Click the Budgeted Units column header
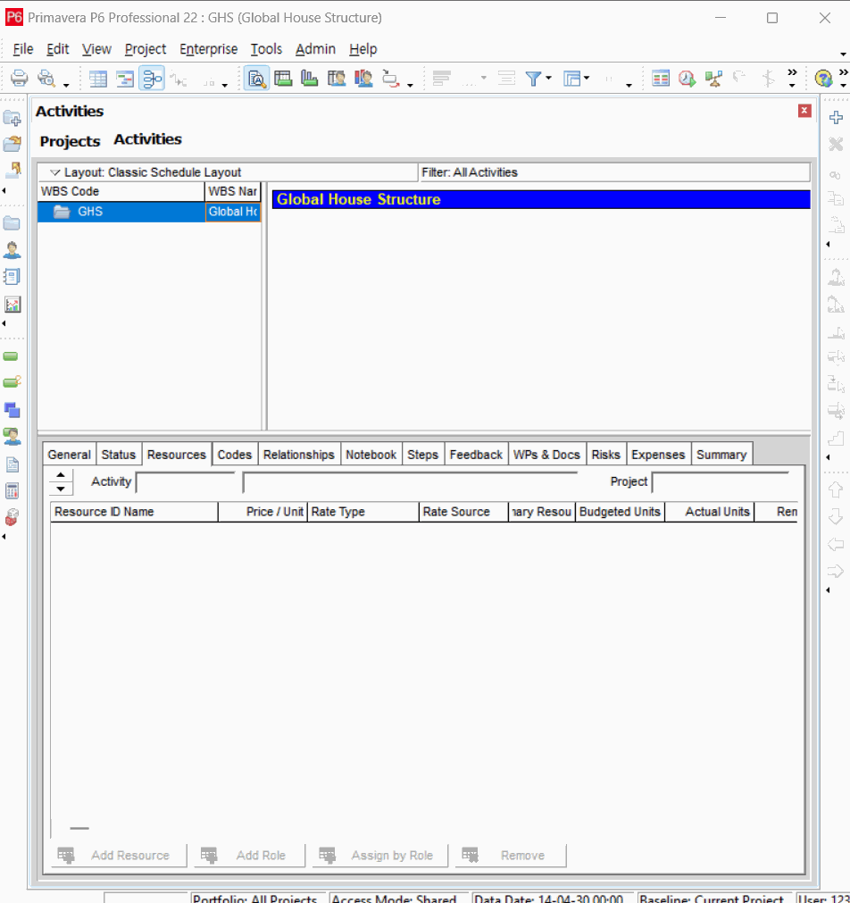This screenshot has width=850, height=903. tap(620, 512)
